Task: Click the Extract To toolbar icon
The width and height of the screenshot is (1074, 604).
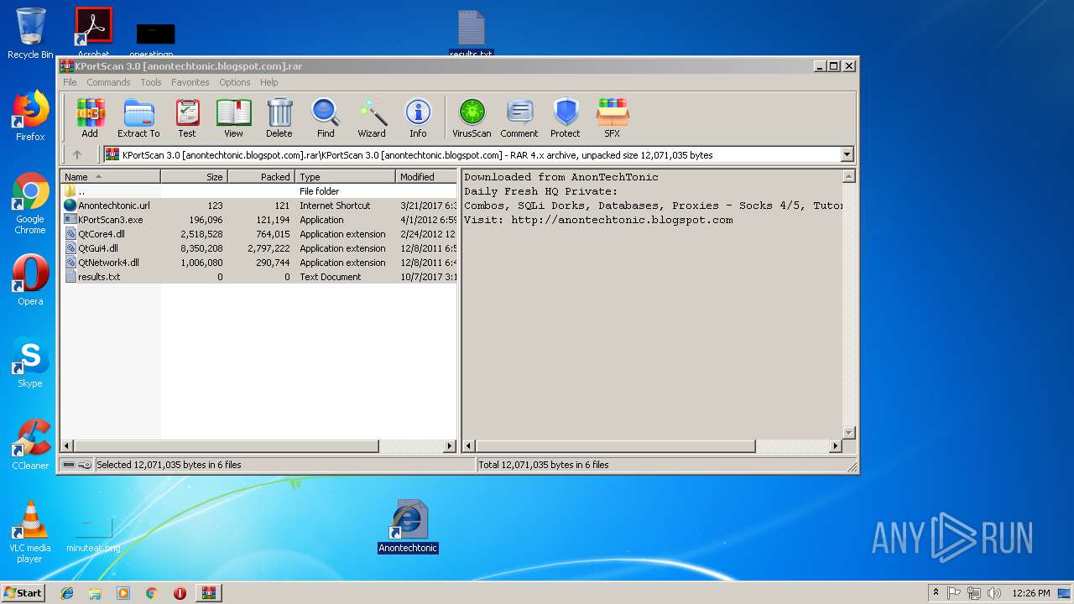Action: coord(138,117)
